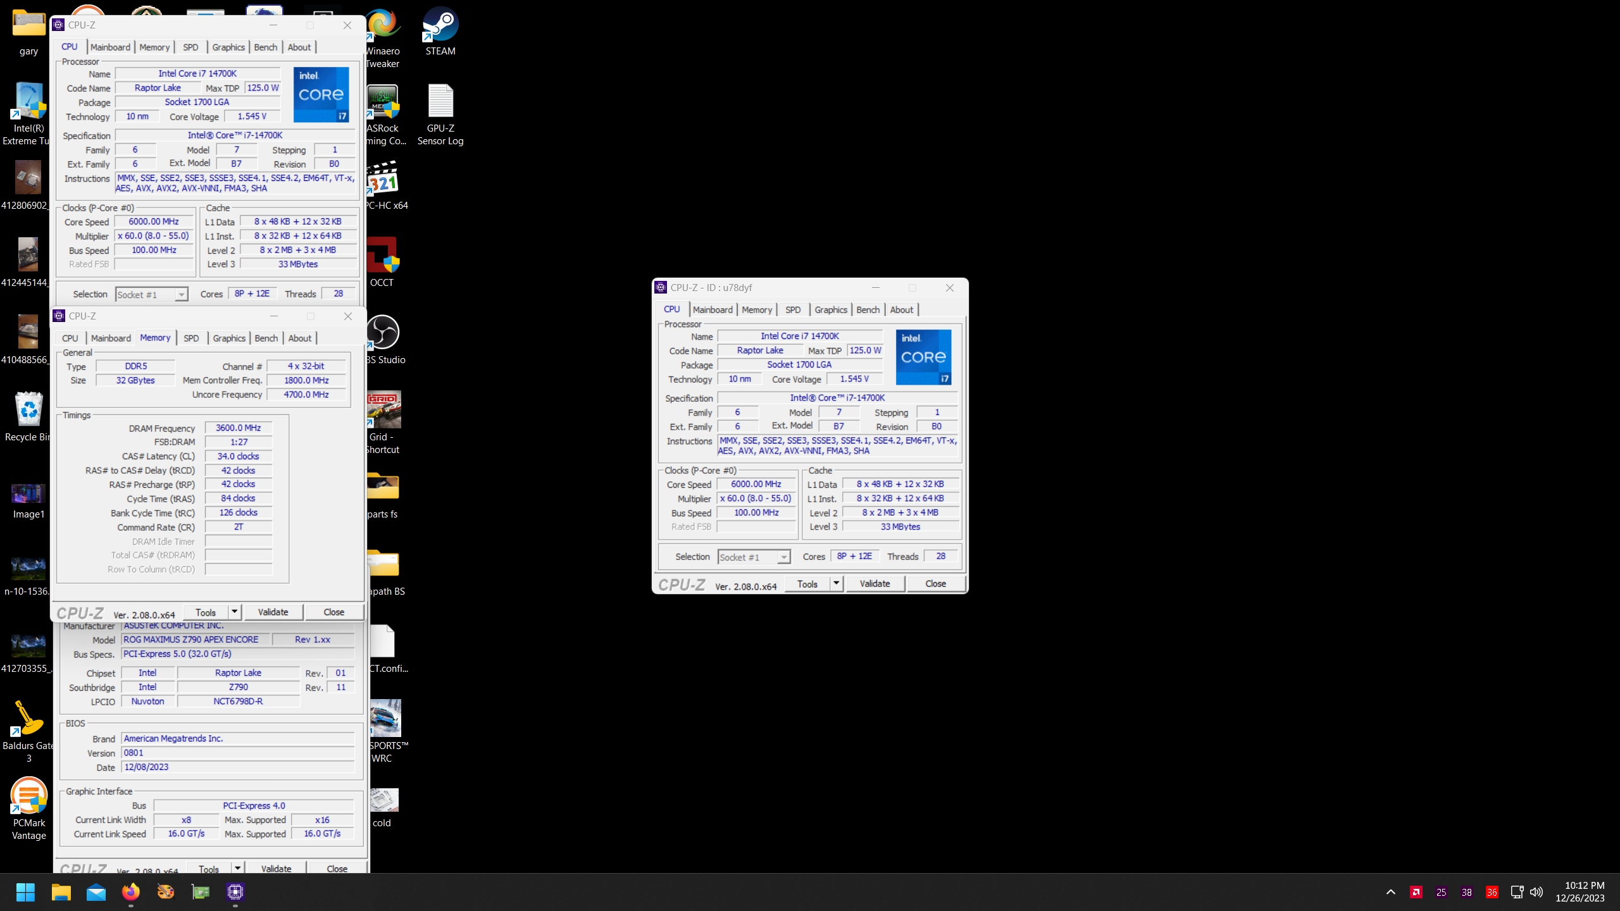Open Windows Start menu
This screenshot has width=1620, height=911.
click(x=26, y=892)
